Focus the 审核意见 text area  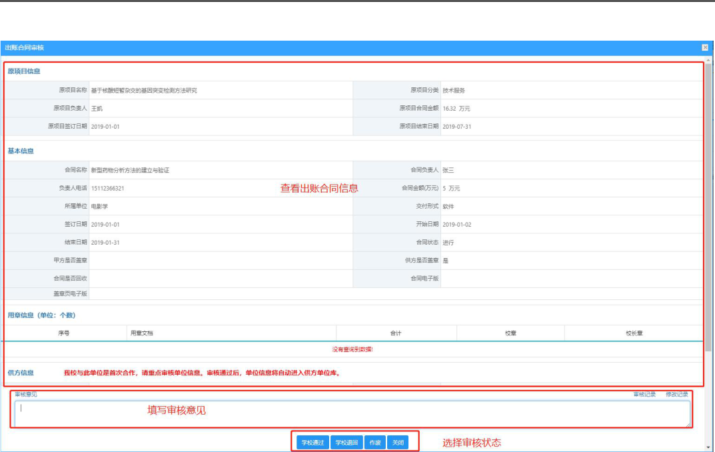(x=353, y=414)
